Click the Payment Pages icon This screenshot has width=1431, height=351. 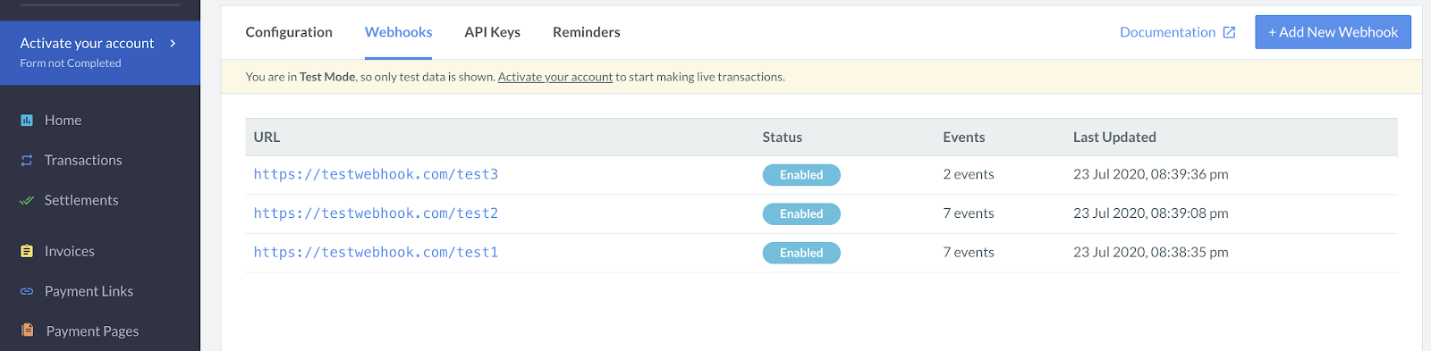[27, 330]
